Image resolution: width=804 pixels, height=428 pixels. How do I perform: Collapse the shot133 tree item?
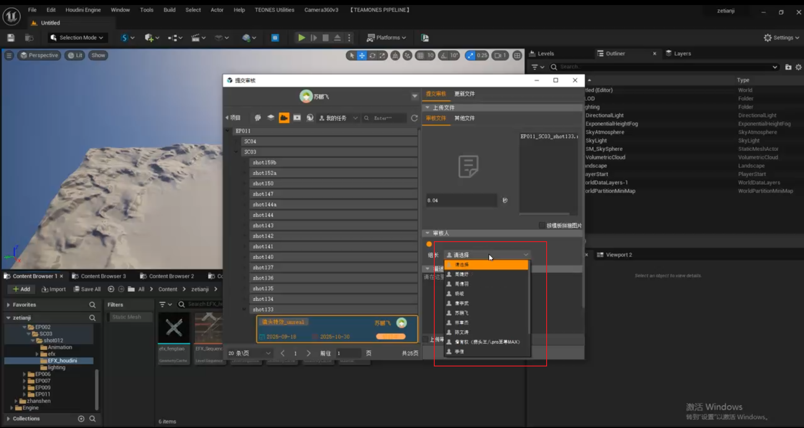point(244,309)
